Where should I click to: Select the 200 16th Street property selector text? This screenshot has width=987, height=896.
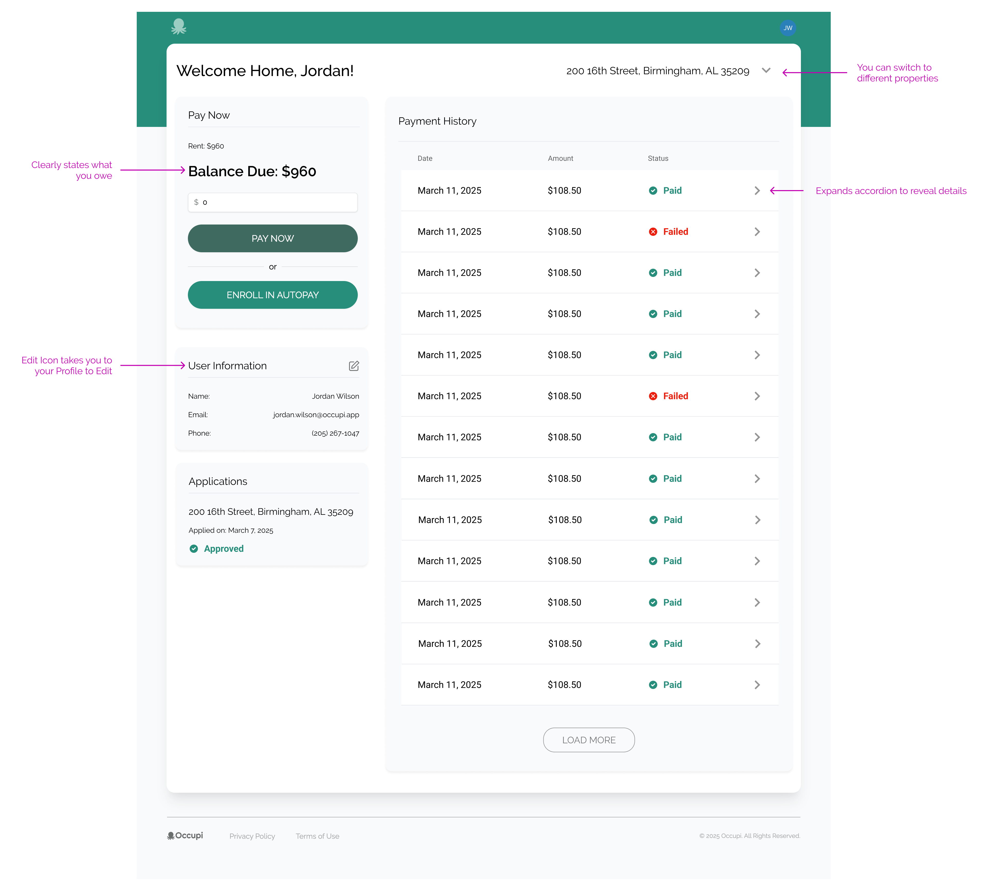point(657,71)
